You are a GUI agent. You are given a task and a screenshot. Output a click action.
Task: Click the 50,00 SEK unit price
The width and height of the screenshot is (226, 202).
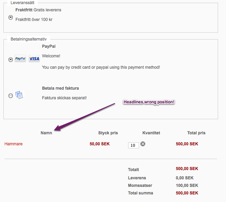(100, 144)
